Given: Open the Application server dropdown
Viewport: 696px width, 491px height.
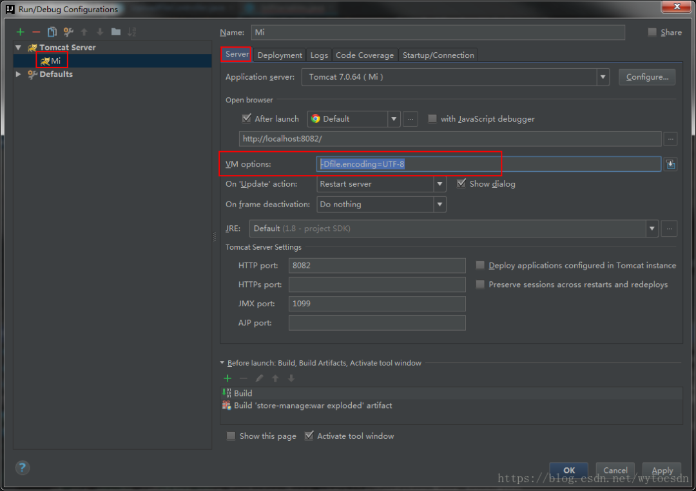Looking at the screenshot, I should 603,77.
